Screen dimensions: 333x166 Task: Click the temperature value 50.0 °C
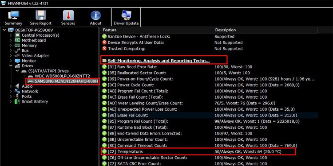pos(272,151)
